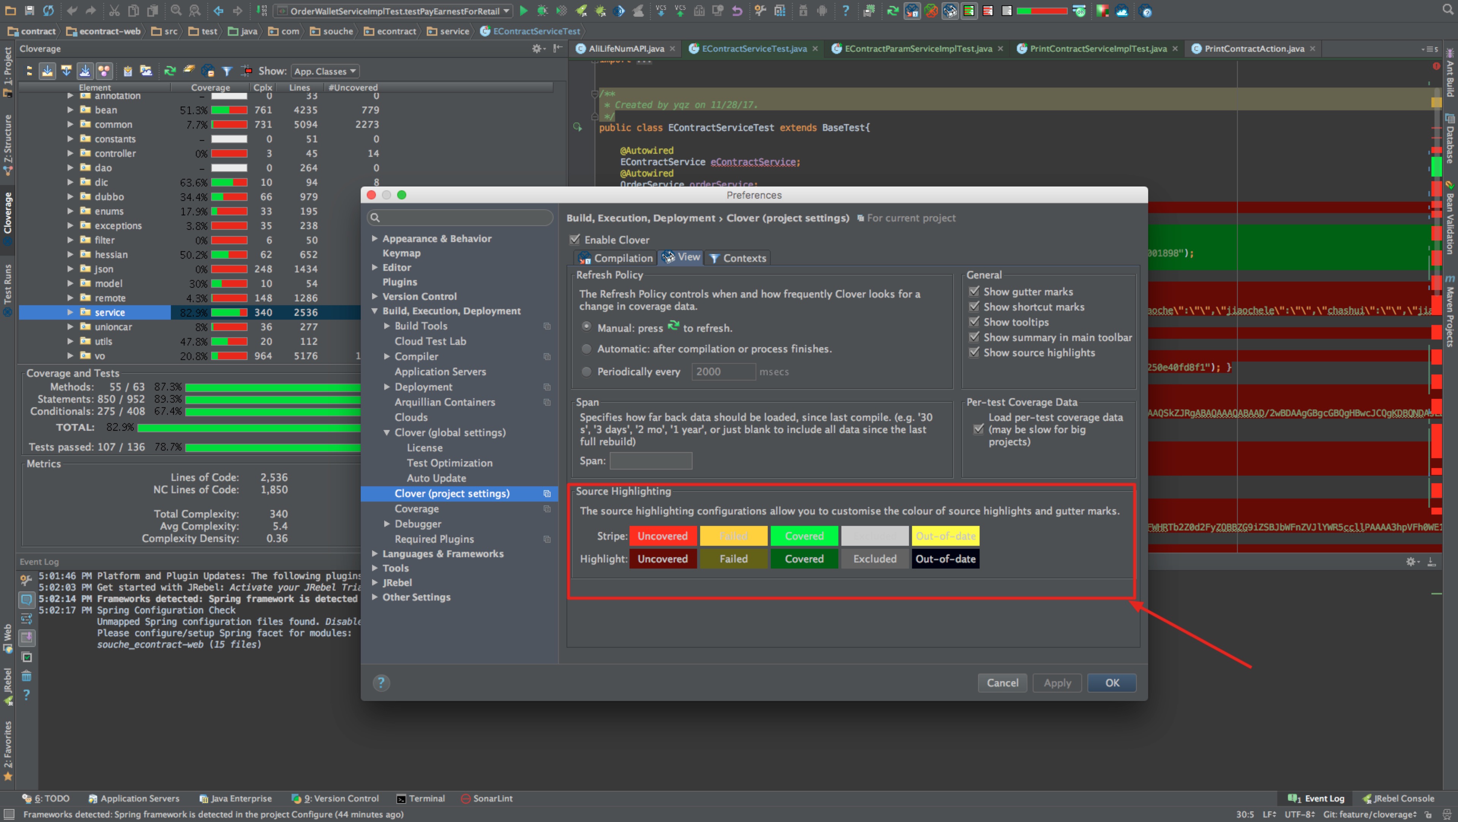Click the VCS commit changes icon
This screenshot has height=822, width=1458.
pyautogui.click(x=680, y=11)
